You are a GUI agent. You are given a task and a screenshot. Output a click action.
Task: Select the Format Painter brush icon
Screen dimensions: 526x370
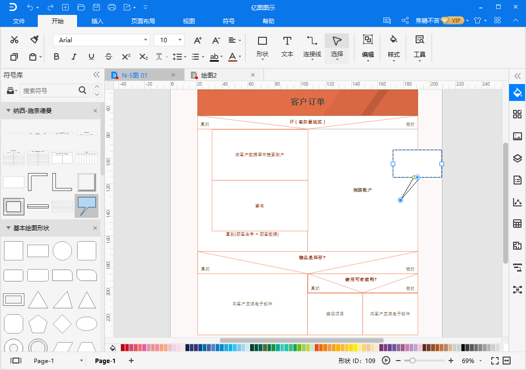pyautogui.click(x=34, y=40)
